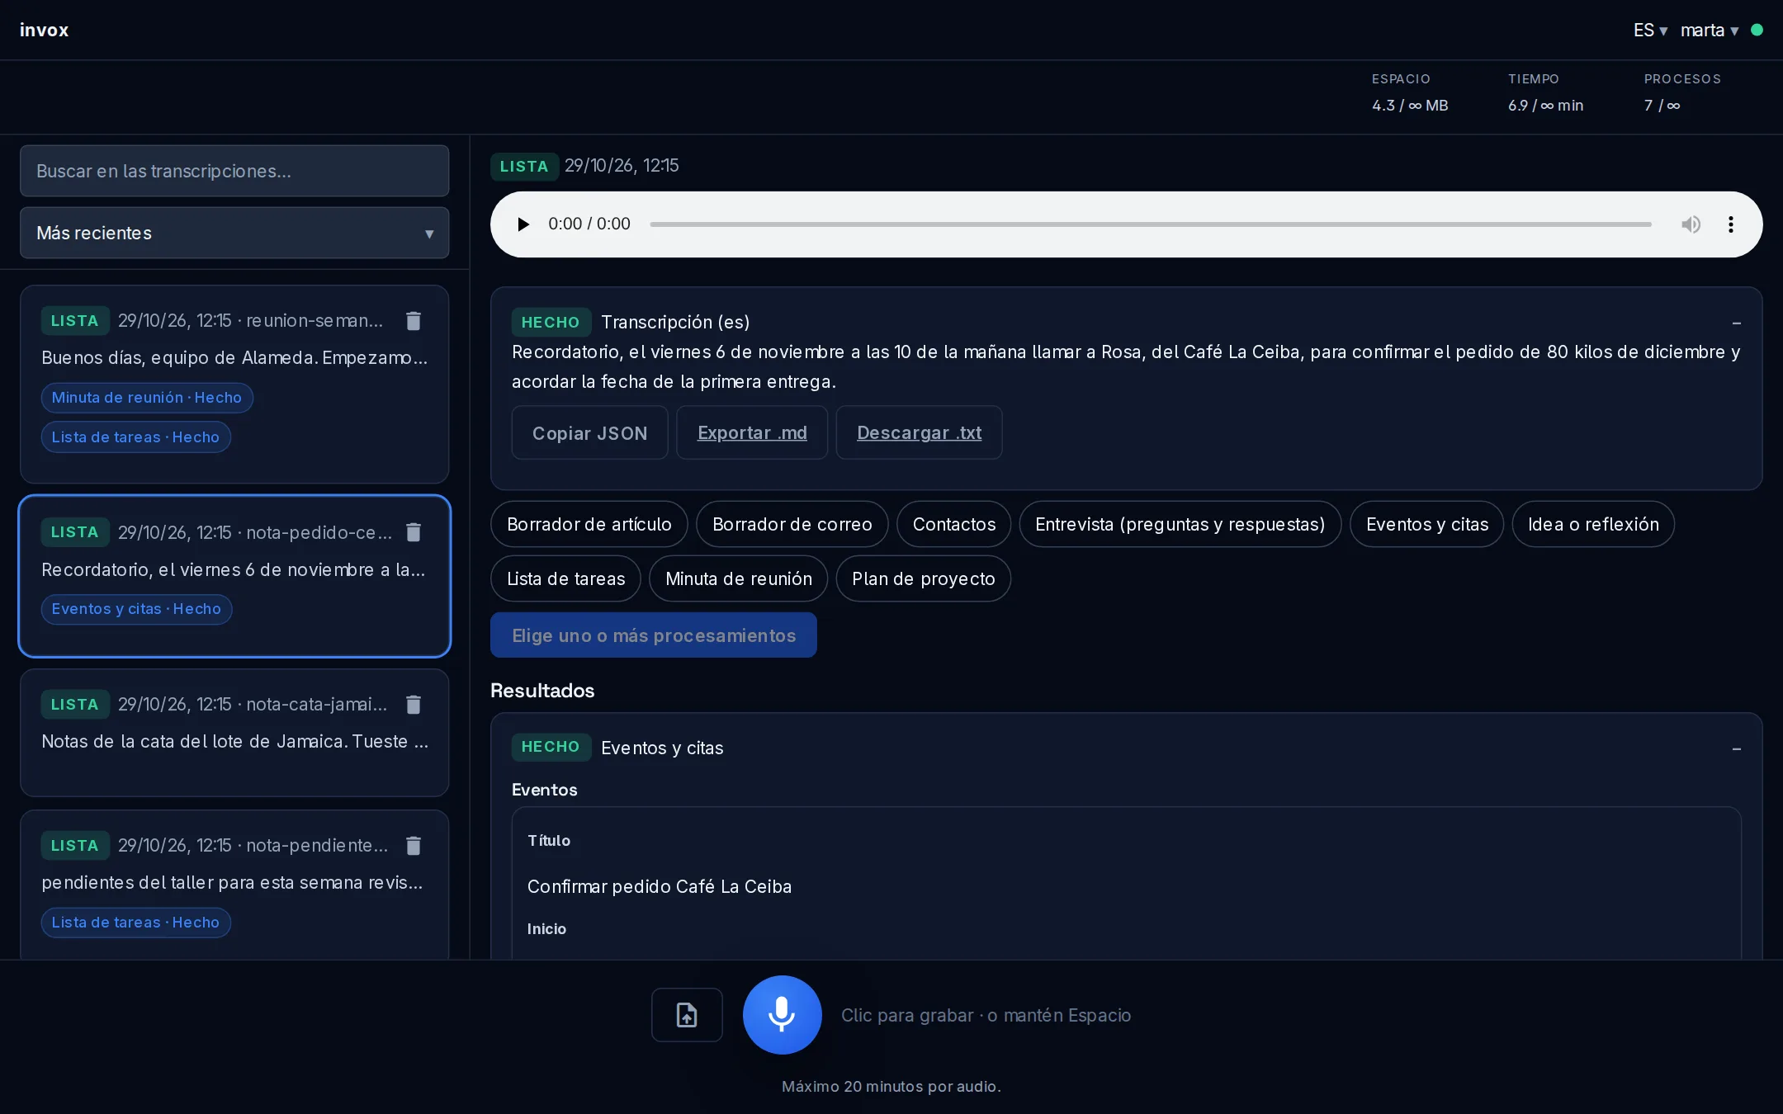Toggle the Eventos y citas processing chip

1426,524
